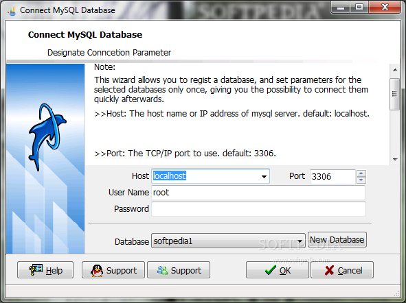The width and height of the screenshot is (406, 303).
Task: Maximize the Connect MySQL Database window
Action: point(359,7)
